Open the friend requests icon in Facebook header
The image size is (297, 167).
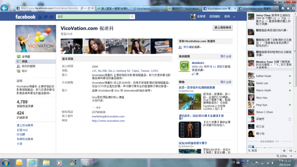40,17
